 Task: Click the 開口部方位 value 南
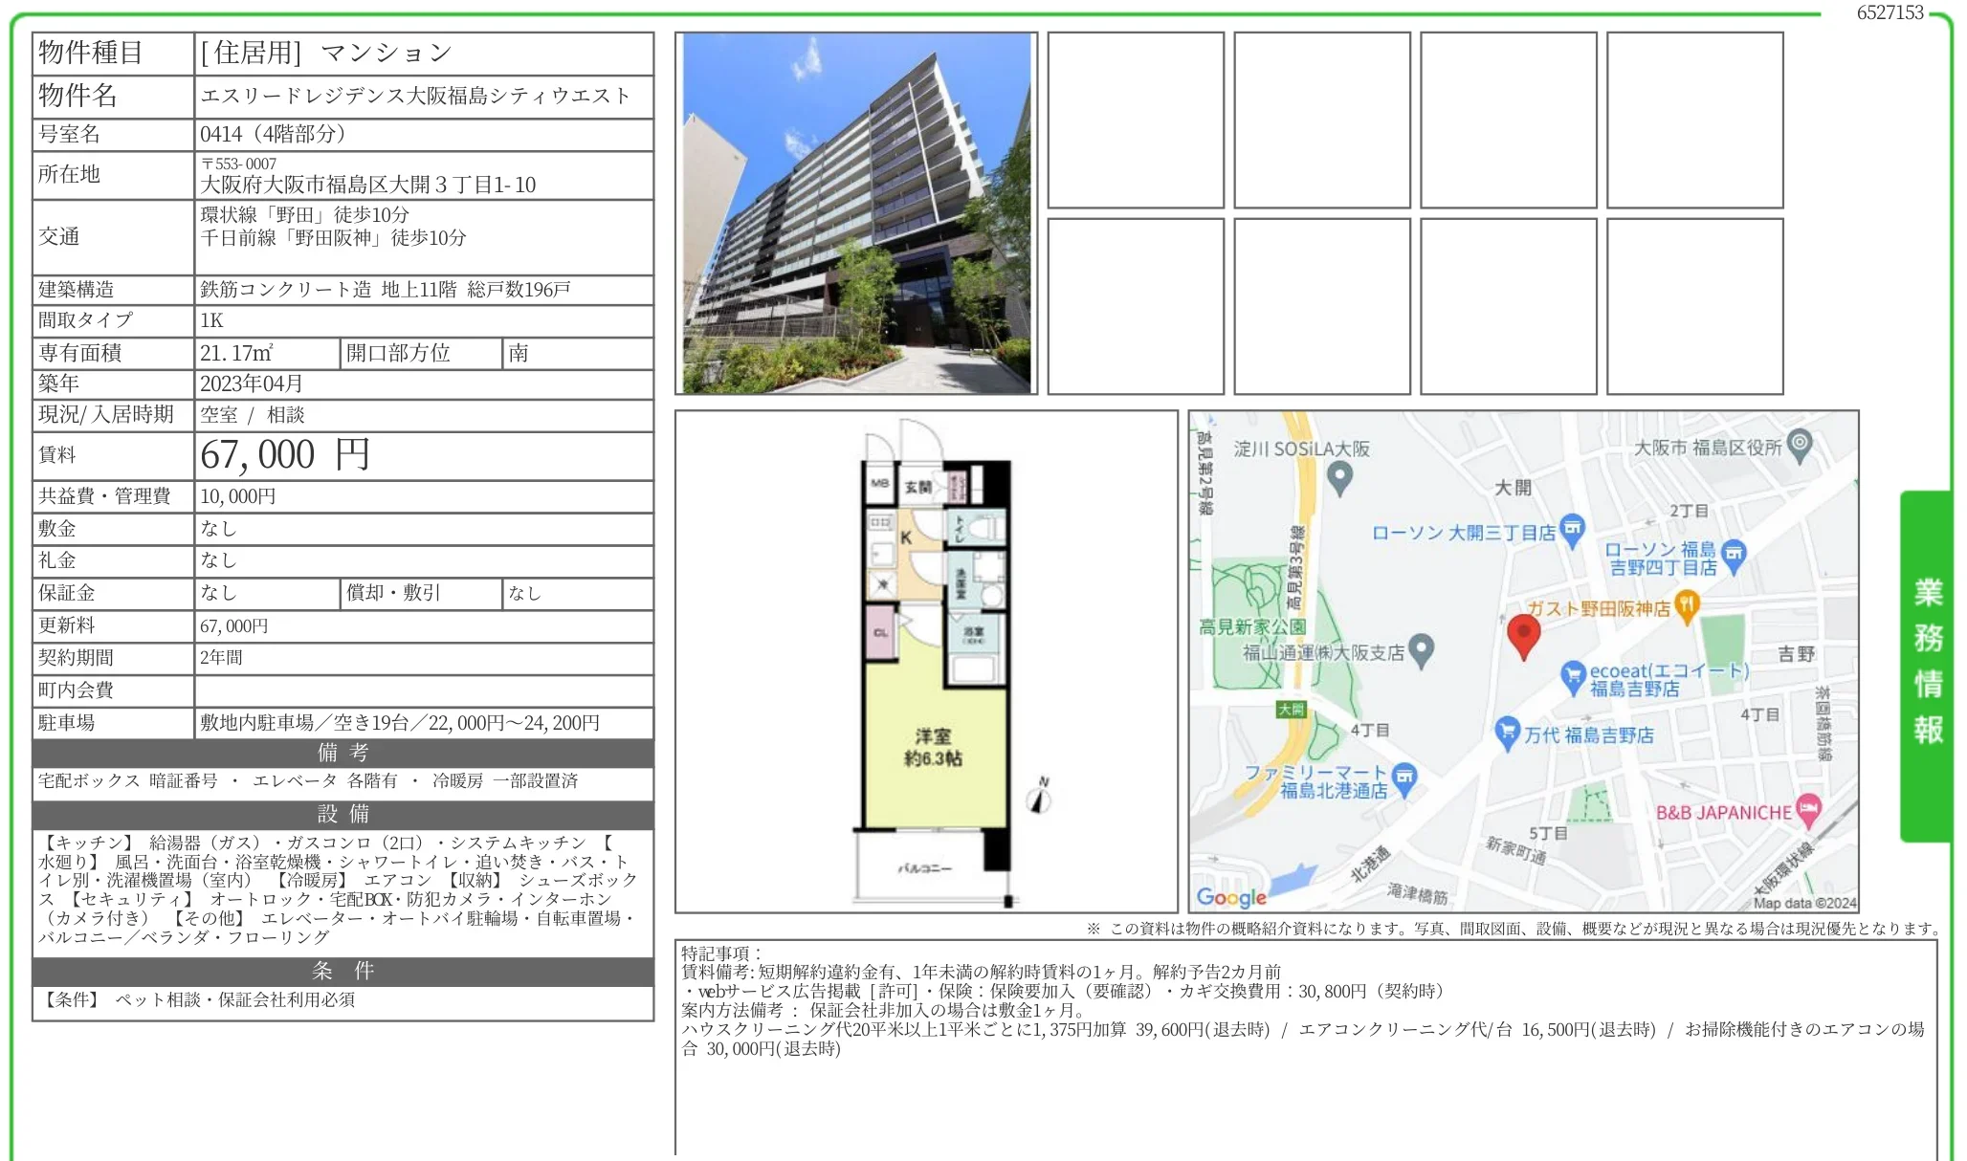519,353
